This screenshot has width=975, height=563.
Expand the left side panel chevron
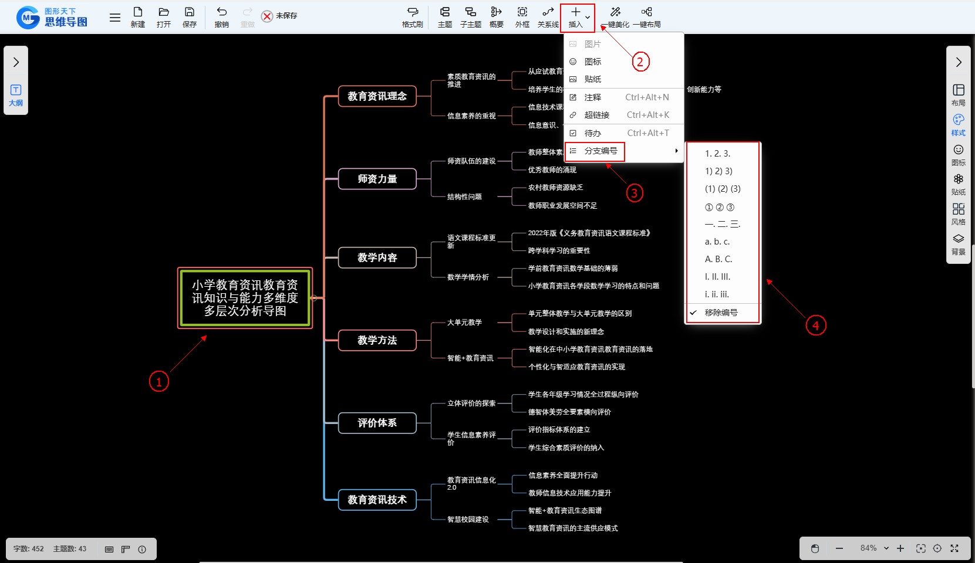16,62
